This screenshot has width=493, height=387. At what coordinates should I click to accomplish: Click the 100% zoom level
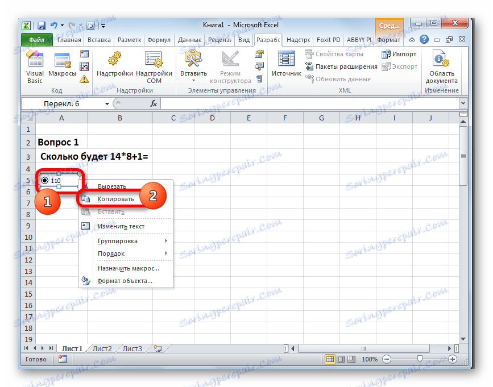click(x=370, y=359)
